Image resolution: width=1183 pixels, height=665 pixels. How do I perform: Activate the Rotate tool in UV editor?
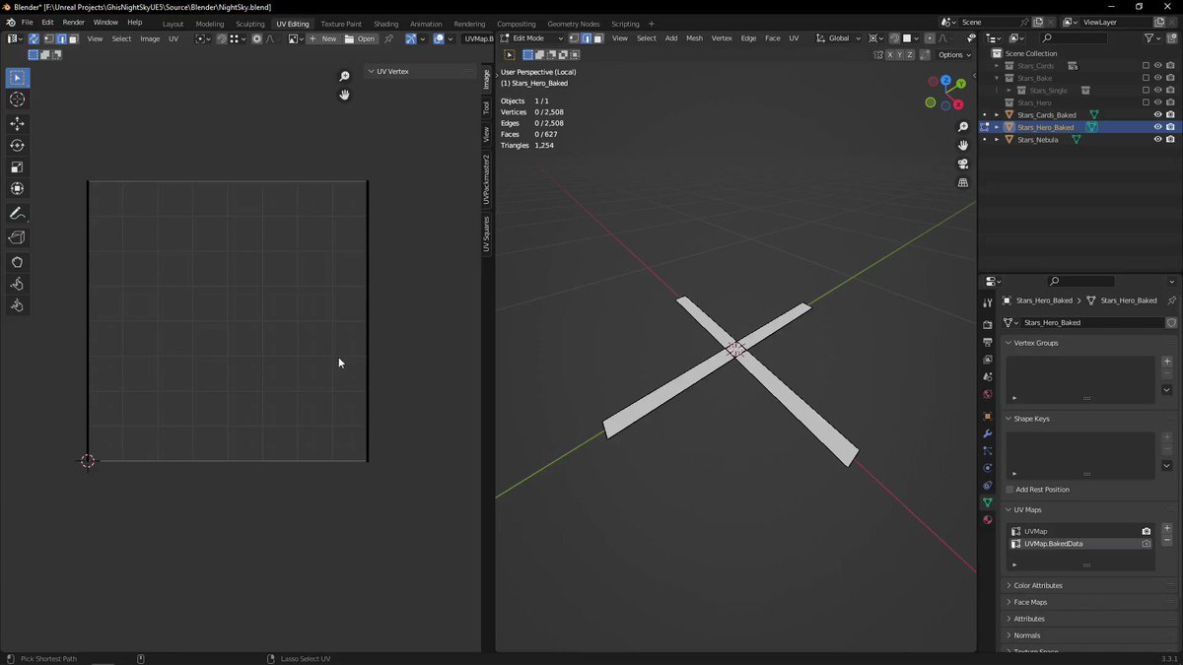pyautogui.click(x=18, y=146)
